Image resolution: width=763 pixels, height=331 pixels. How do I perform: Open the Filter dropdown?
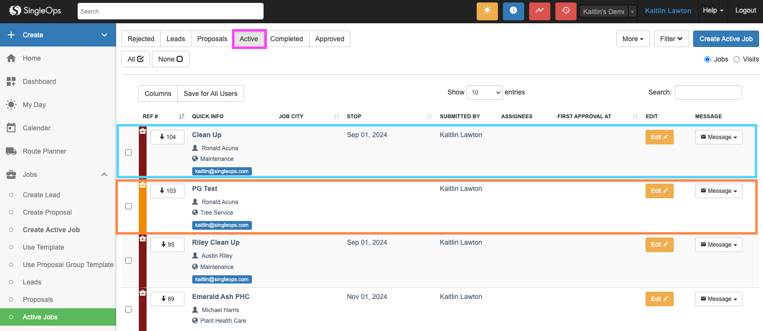(671, 39)
